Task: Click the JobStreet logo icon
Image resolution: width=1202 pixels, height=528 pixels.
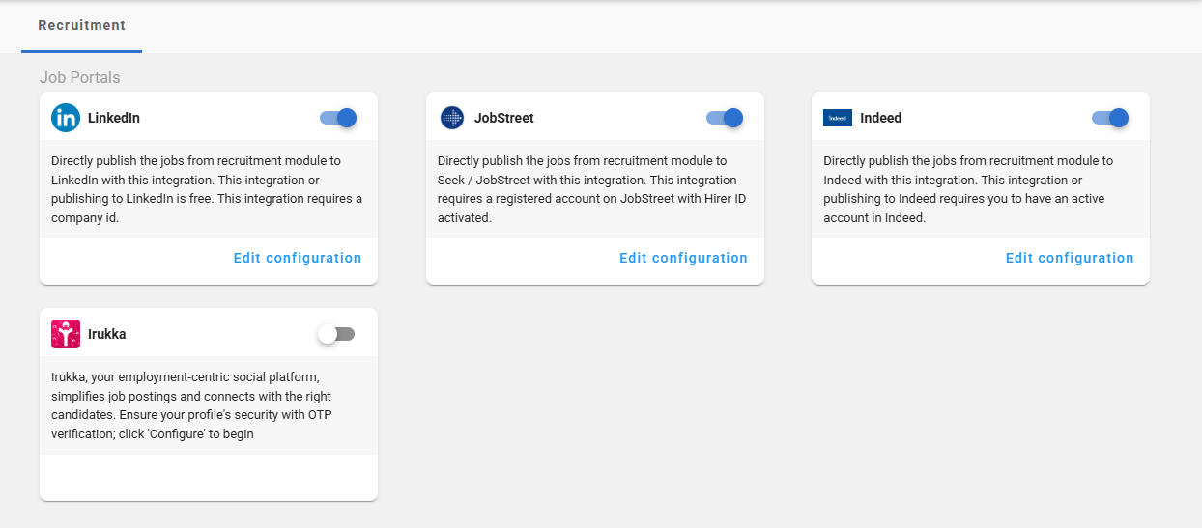Action: coord(452,118)
